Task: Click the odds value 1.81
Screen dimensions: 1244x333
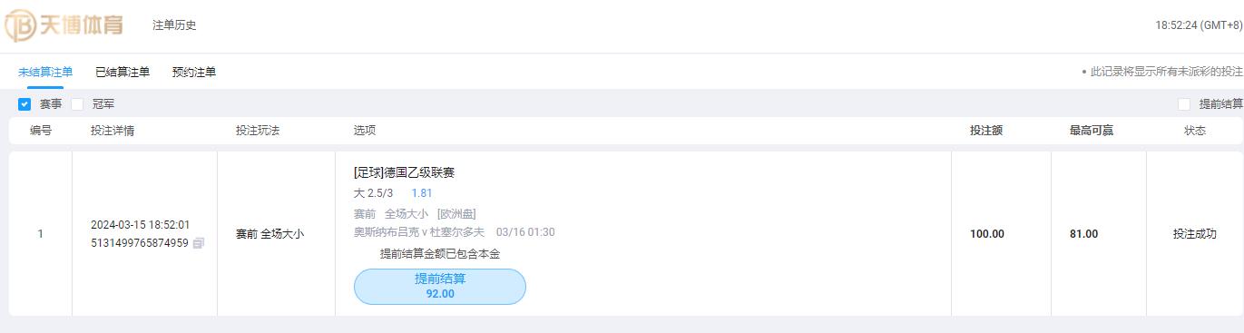Action: pyautogui.click(x=422, y=193)
